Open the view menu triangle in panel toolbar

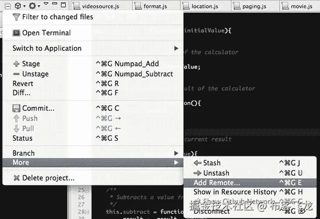pos(46,4)
